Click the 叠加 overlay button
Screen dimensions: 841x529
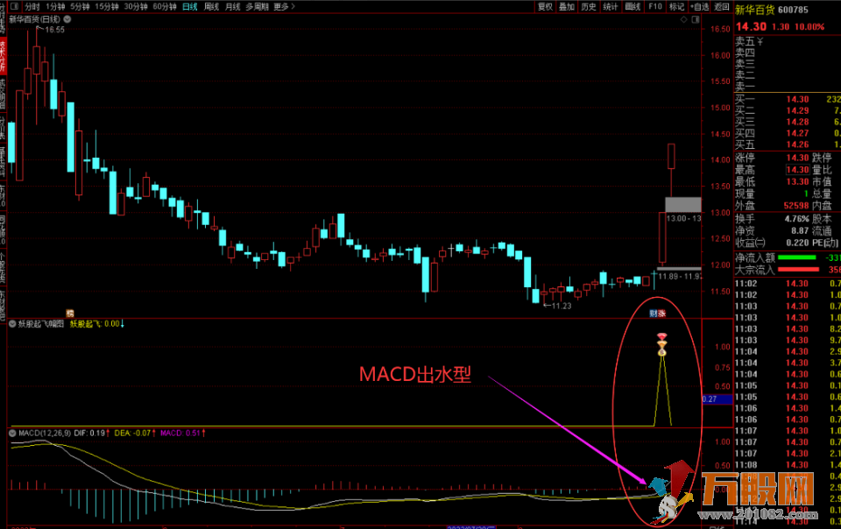[567, 6]
